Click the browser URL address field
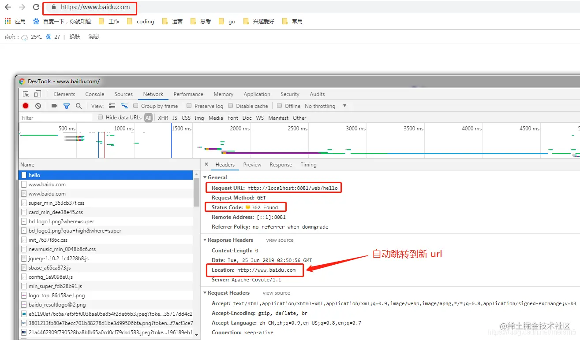Screen dimensions: 580x340 (x=95, y=7)
